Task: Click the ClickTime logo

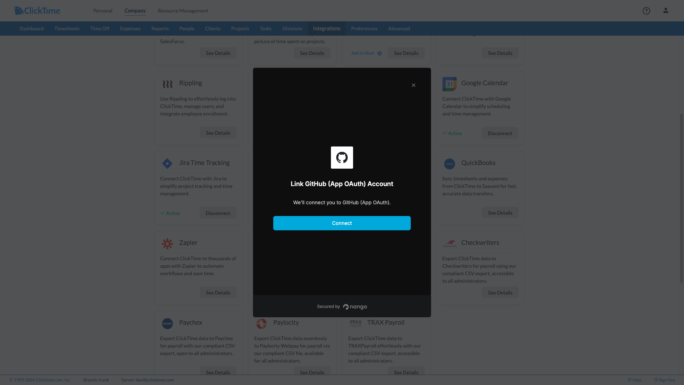Action: [37, 11]
